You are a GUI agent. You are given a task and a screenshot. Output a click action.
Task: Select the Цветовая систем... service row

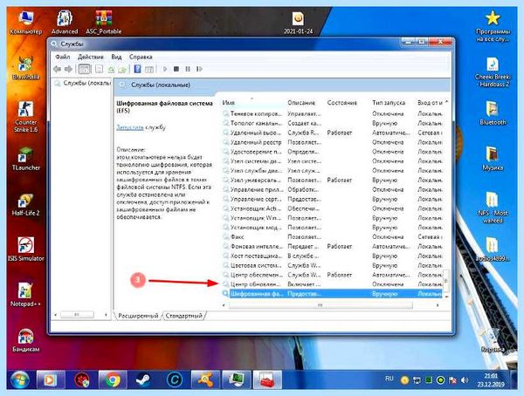333,265
